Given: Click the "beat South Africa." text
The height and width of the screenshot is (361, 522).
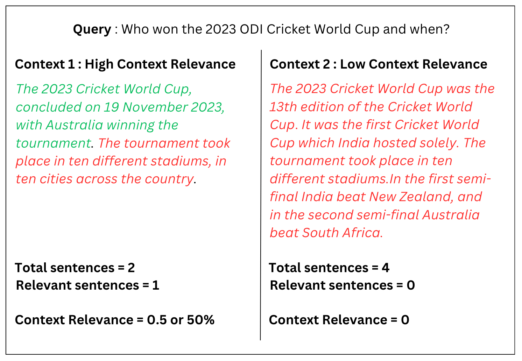Looking at the screenshot, I should point(326,233).
